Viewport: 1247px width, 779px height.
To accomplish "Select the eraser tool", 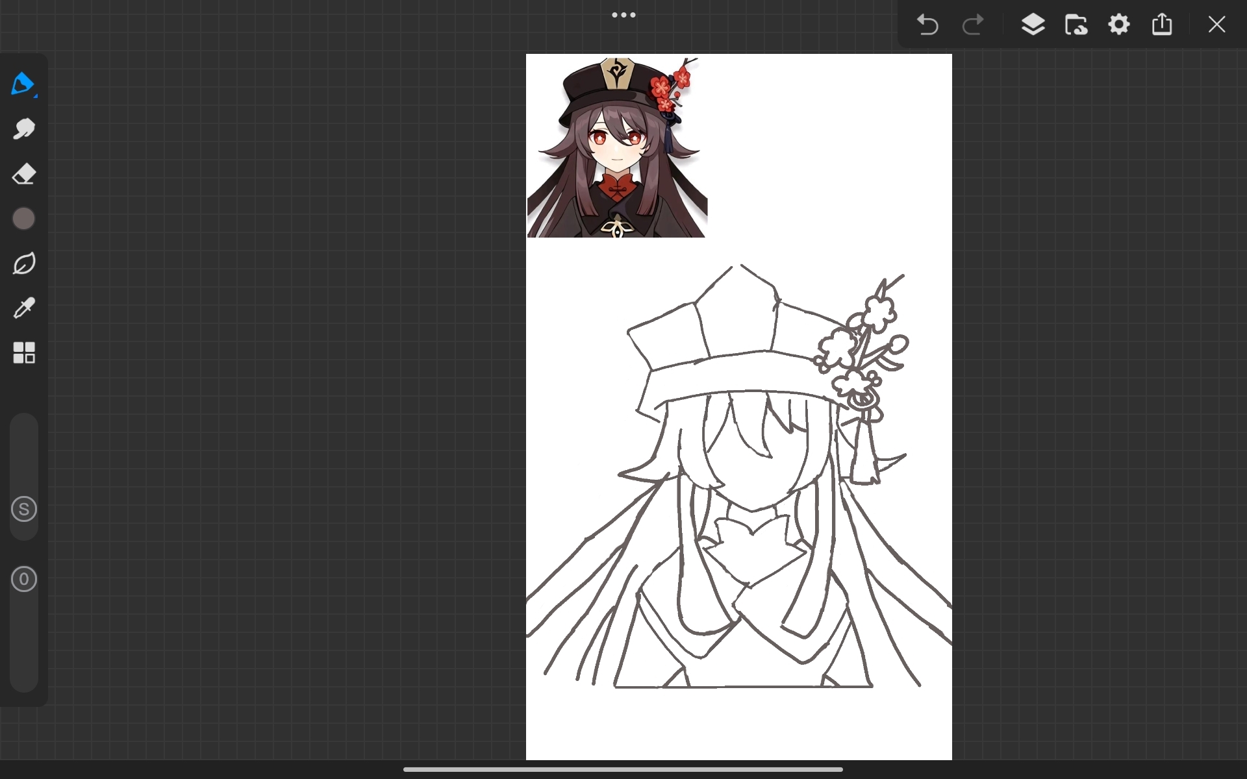I will point(23,174).
